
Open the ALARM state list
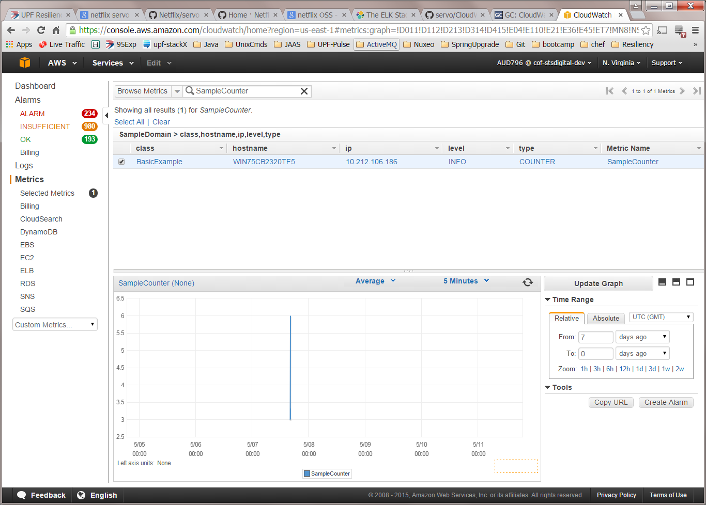(x=32, y=114)
